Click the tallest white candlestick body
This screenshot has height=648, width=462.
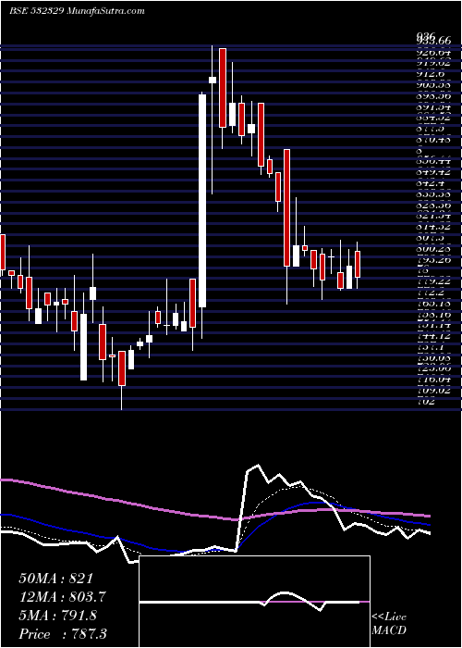coord(202,201)
